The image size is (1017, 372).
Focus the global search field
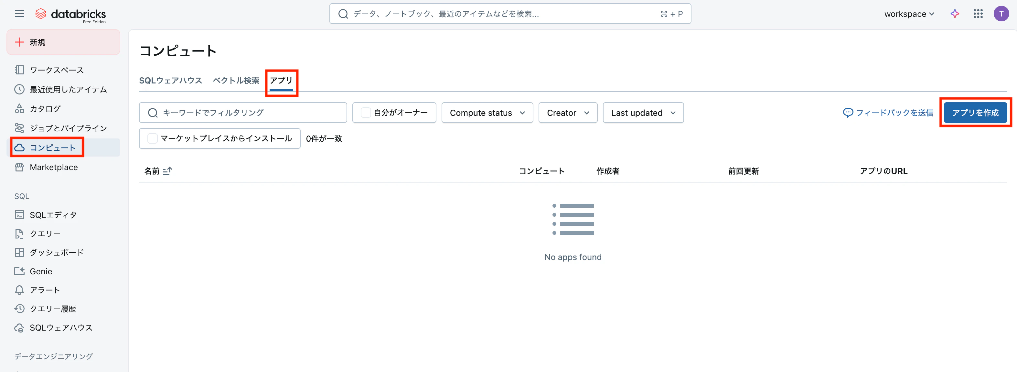510,14
